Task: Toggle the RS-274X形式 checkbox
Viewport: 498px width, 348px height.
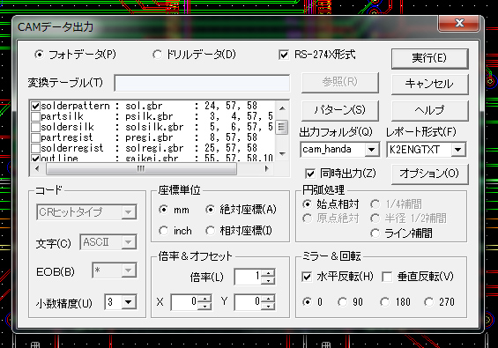Action: point(284,55)
